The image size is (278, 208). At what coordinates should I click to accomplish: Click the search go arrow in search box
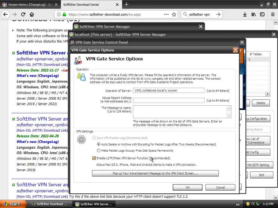point(218,14)
